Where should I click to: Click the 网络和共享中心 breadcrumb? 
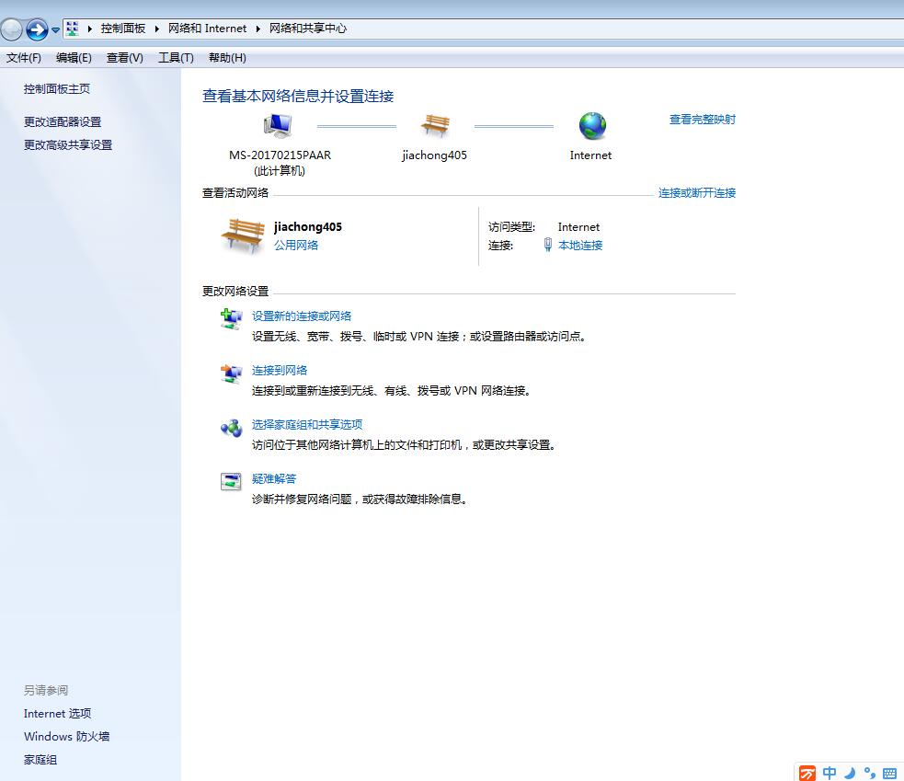click(x=308, y=29)
